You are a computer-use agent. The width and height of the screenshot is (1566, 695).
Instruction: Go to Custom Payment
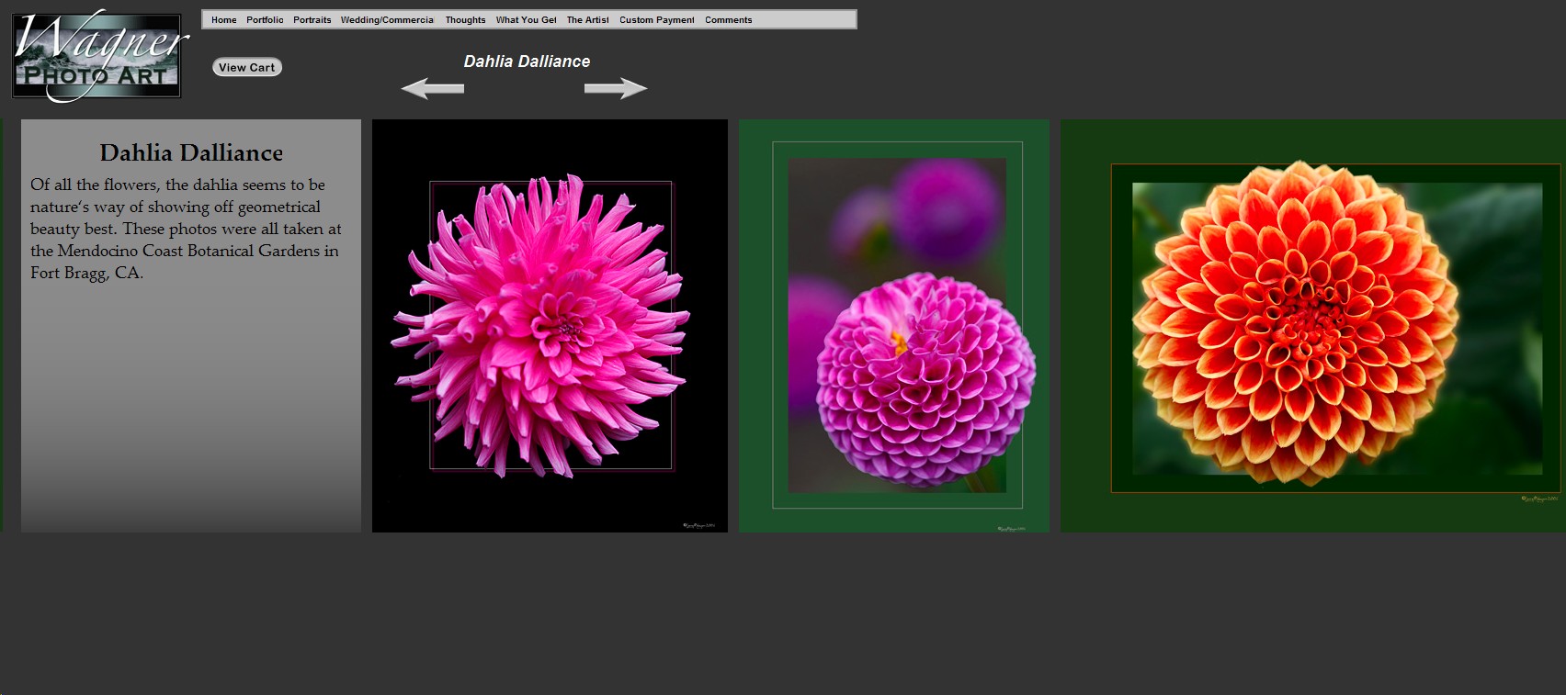[x=656, y=20]
